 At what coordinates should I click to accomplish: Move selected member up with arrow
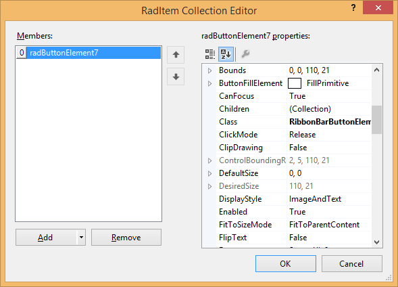click(176, 55)
